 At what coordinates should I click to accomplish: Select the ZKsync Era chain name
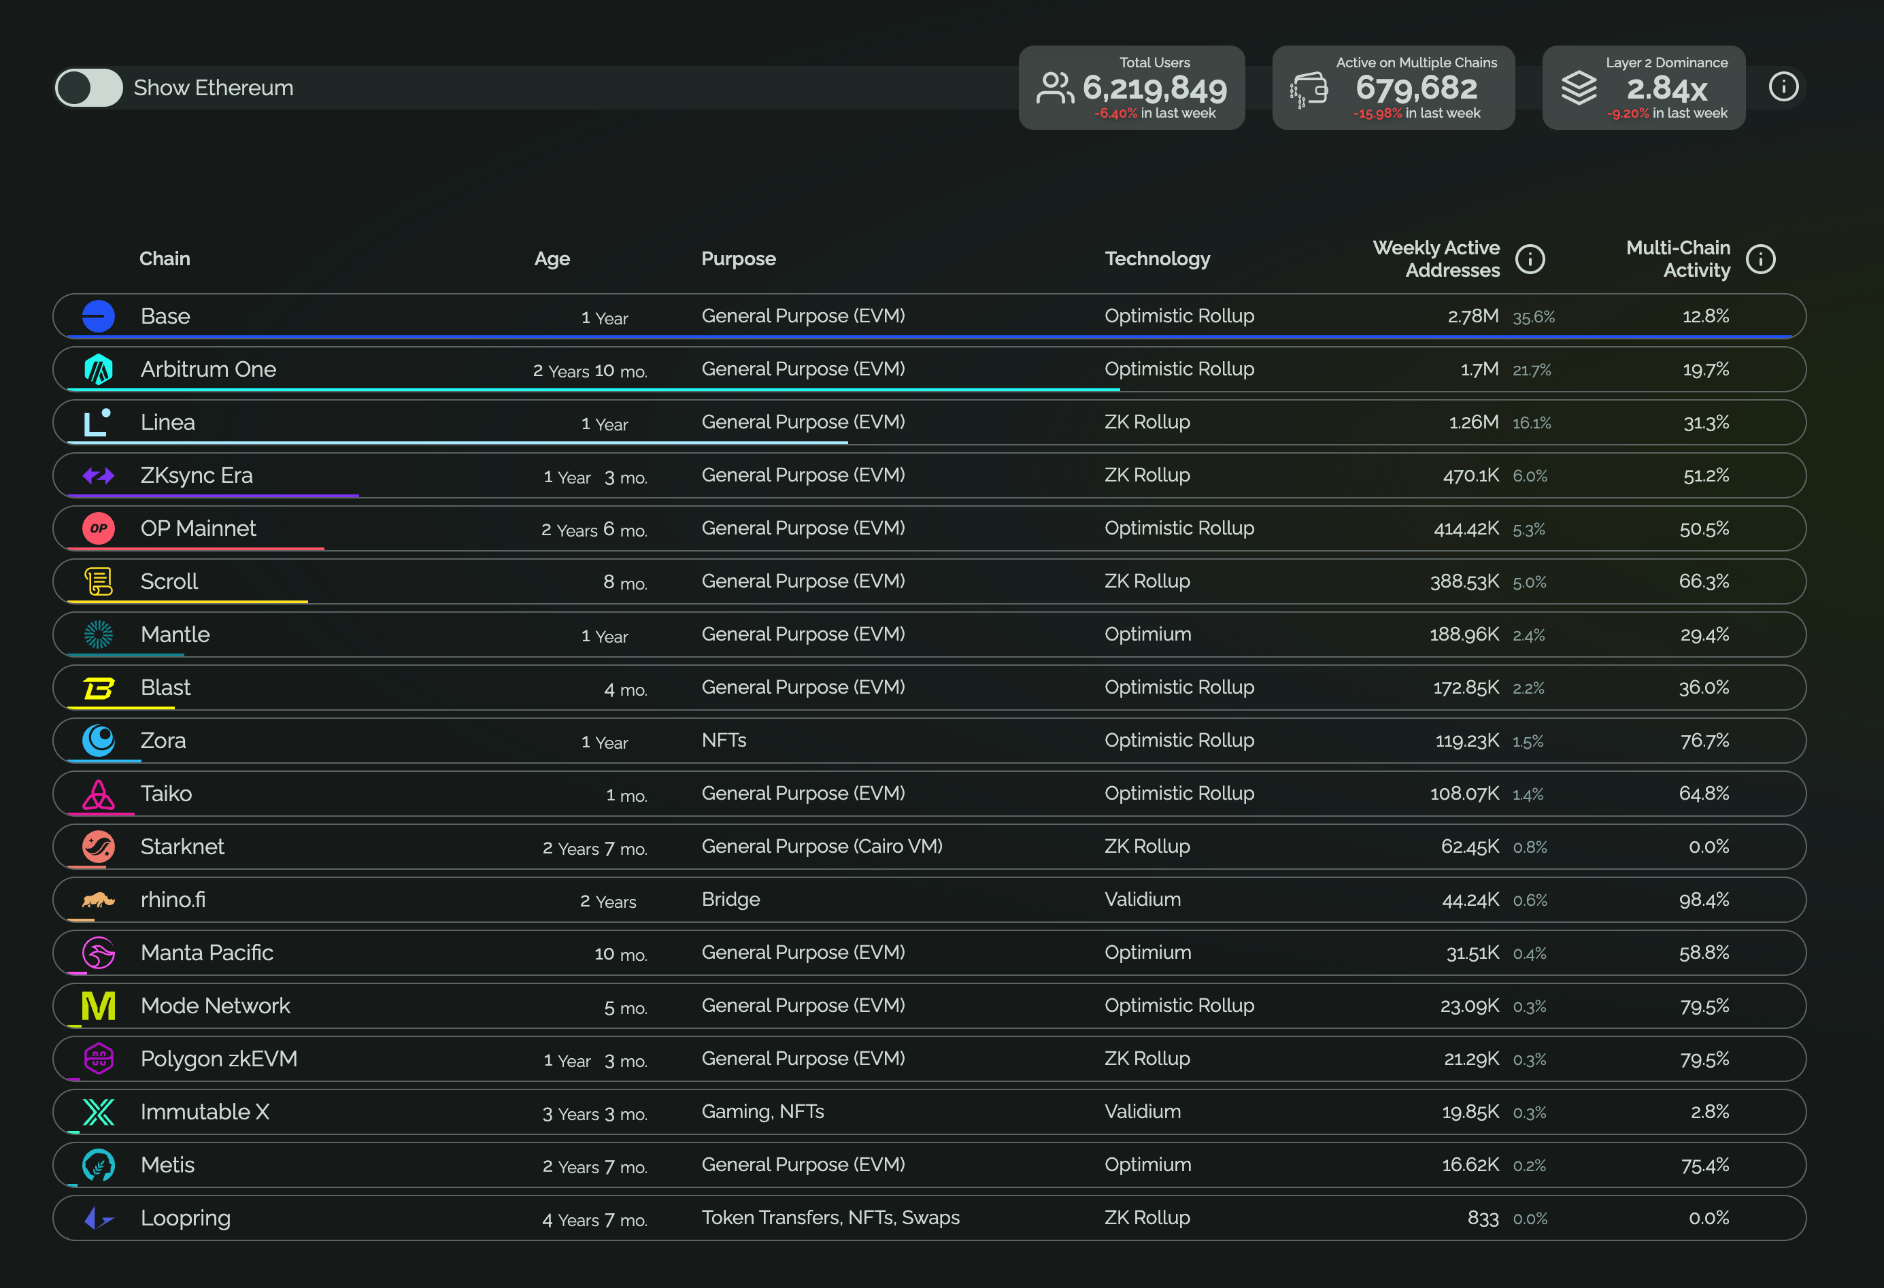click(197, 476)
